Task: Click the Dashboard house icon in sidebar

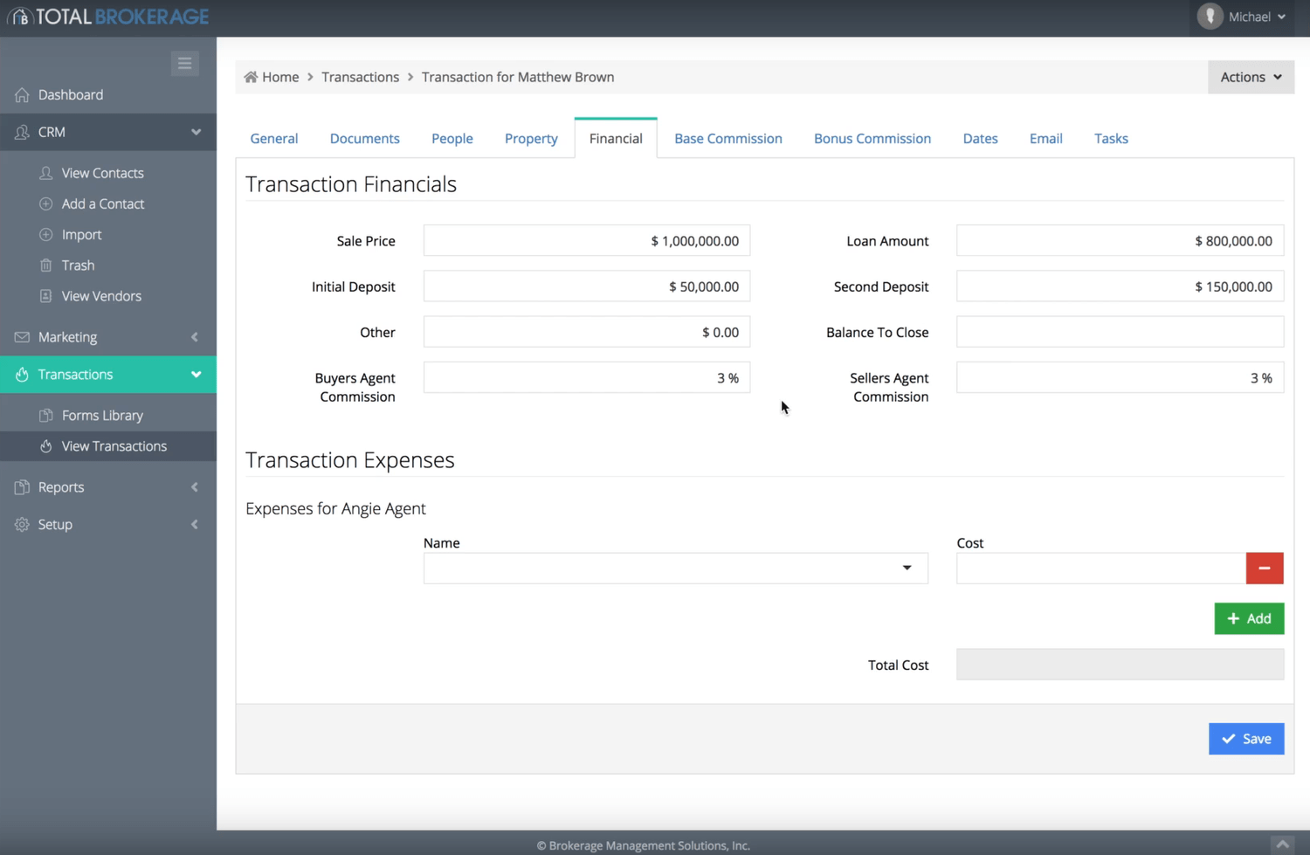Action: pyautogui.click(x=22, y=95)
